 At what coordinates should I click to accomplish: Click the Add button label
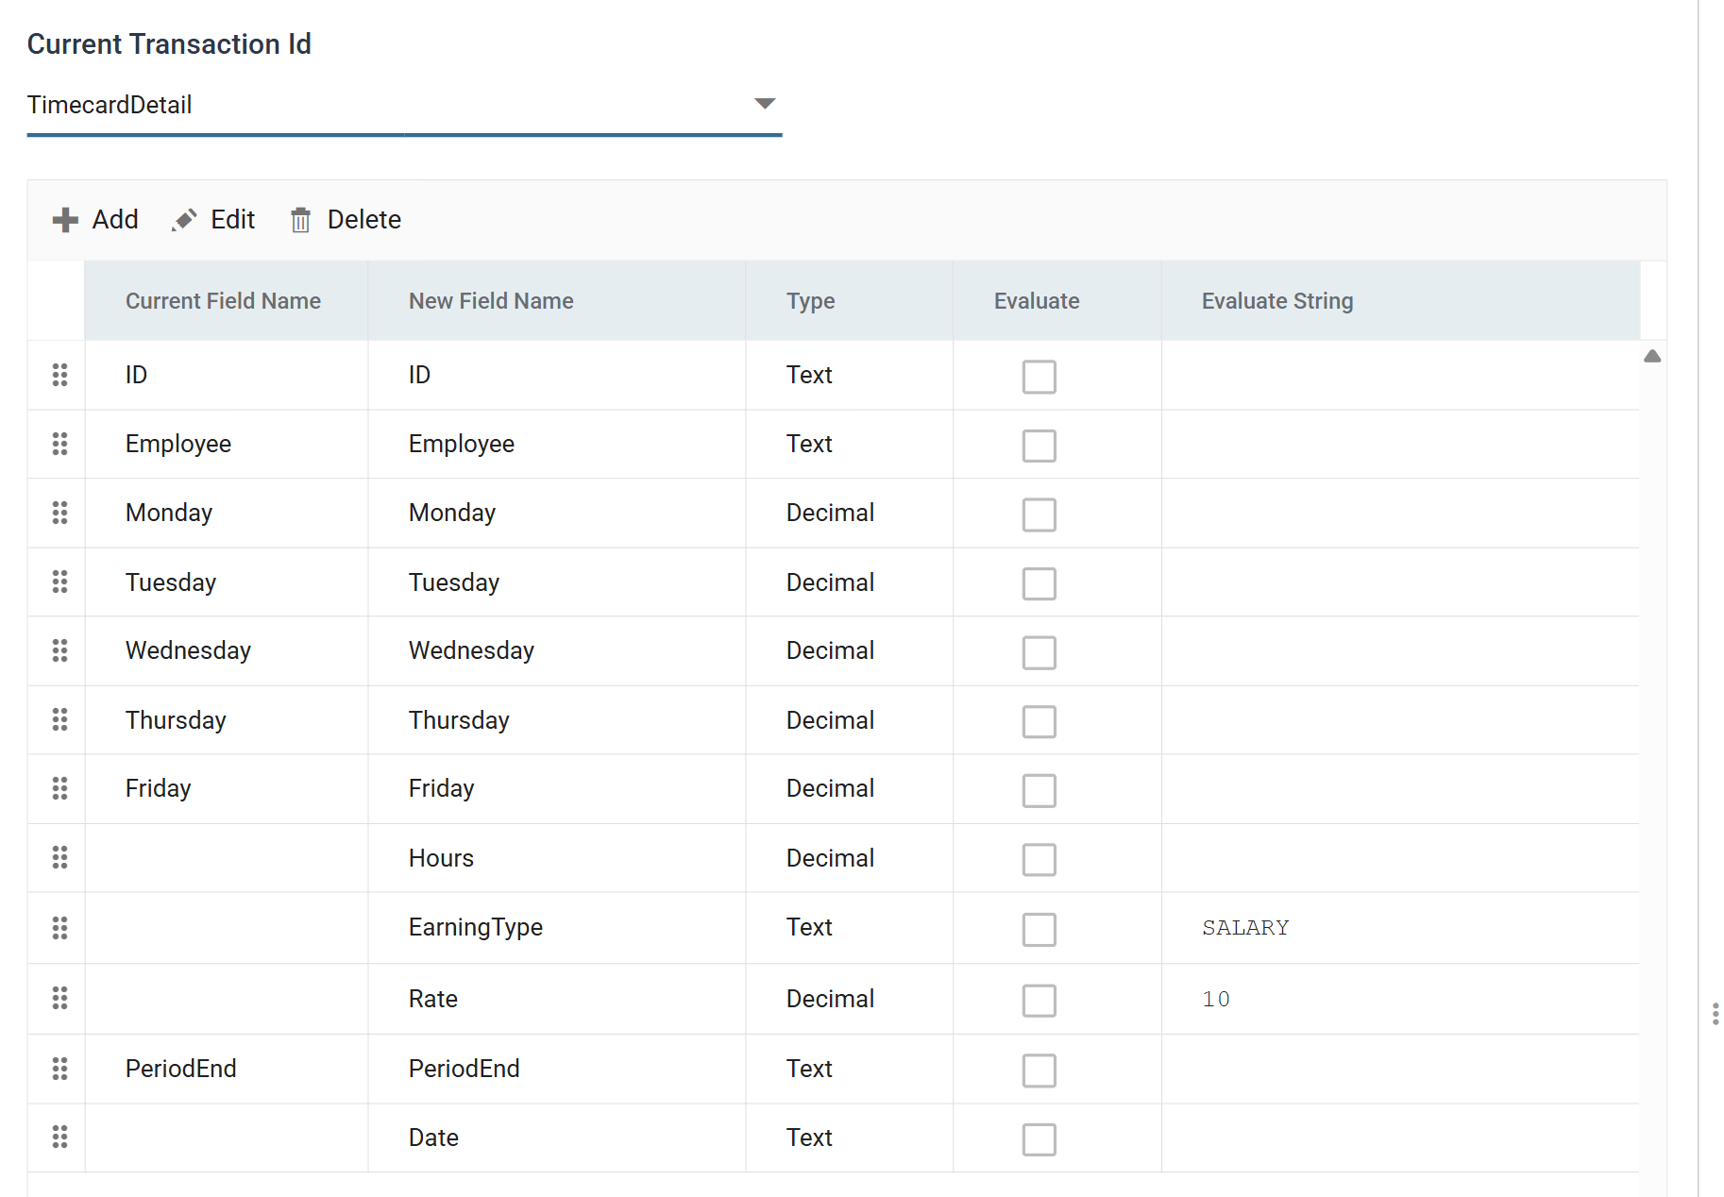tap(115, 220)
